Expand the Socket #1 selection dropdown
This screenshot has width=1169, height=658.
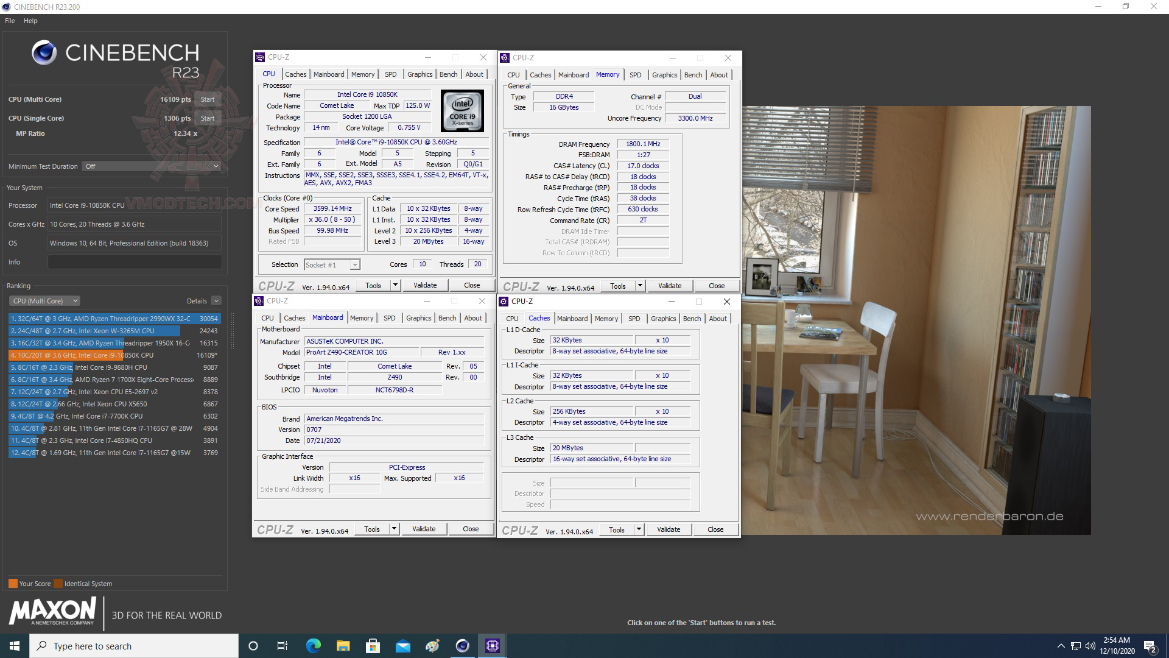[x=354, y=265]
